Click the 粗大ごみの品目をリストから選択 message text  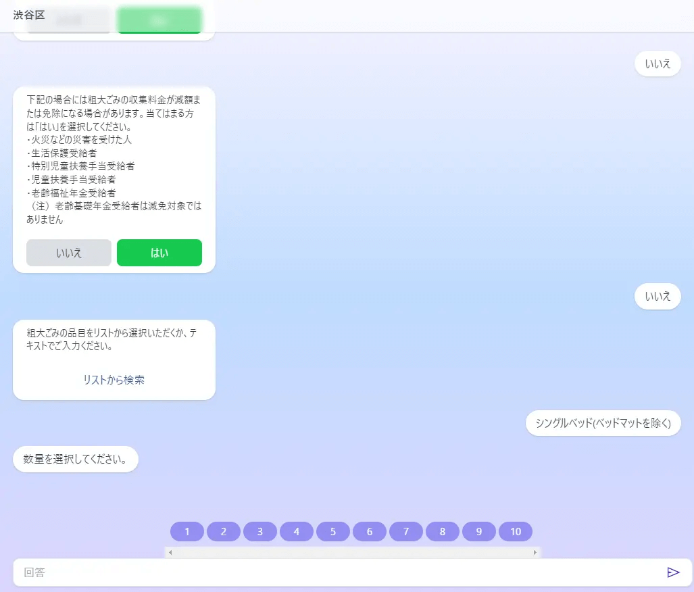click(x=111, y=340)
